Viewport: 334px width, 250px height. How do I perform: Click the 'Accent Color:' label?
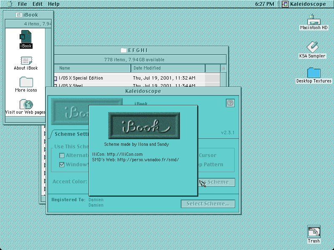70,182
